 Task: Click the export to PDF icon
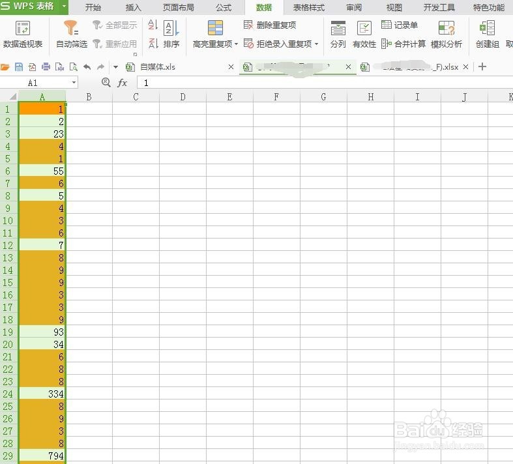point(32,67)
